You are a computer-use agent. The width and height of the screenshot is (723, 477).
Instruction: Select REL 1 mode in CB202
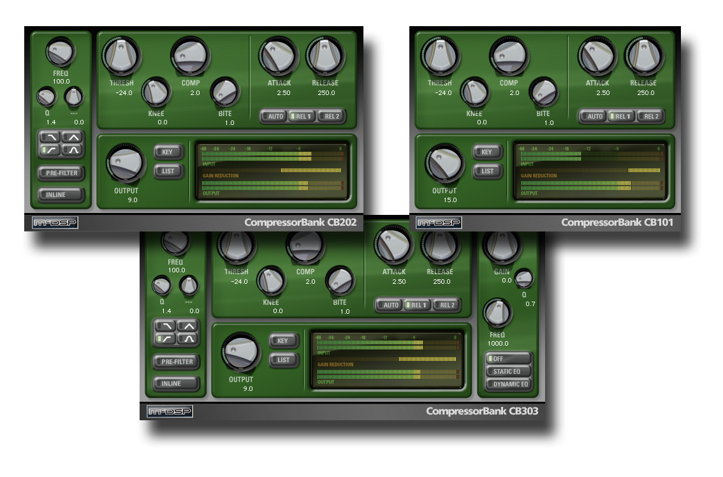click(x=302, y=116)
